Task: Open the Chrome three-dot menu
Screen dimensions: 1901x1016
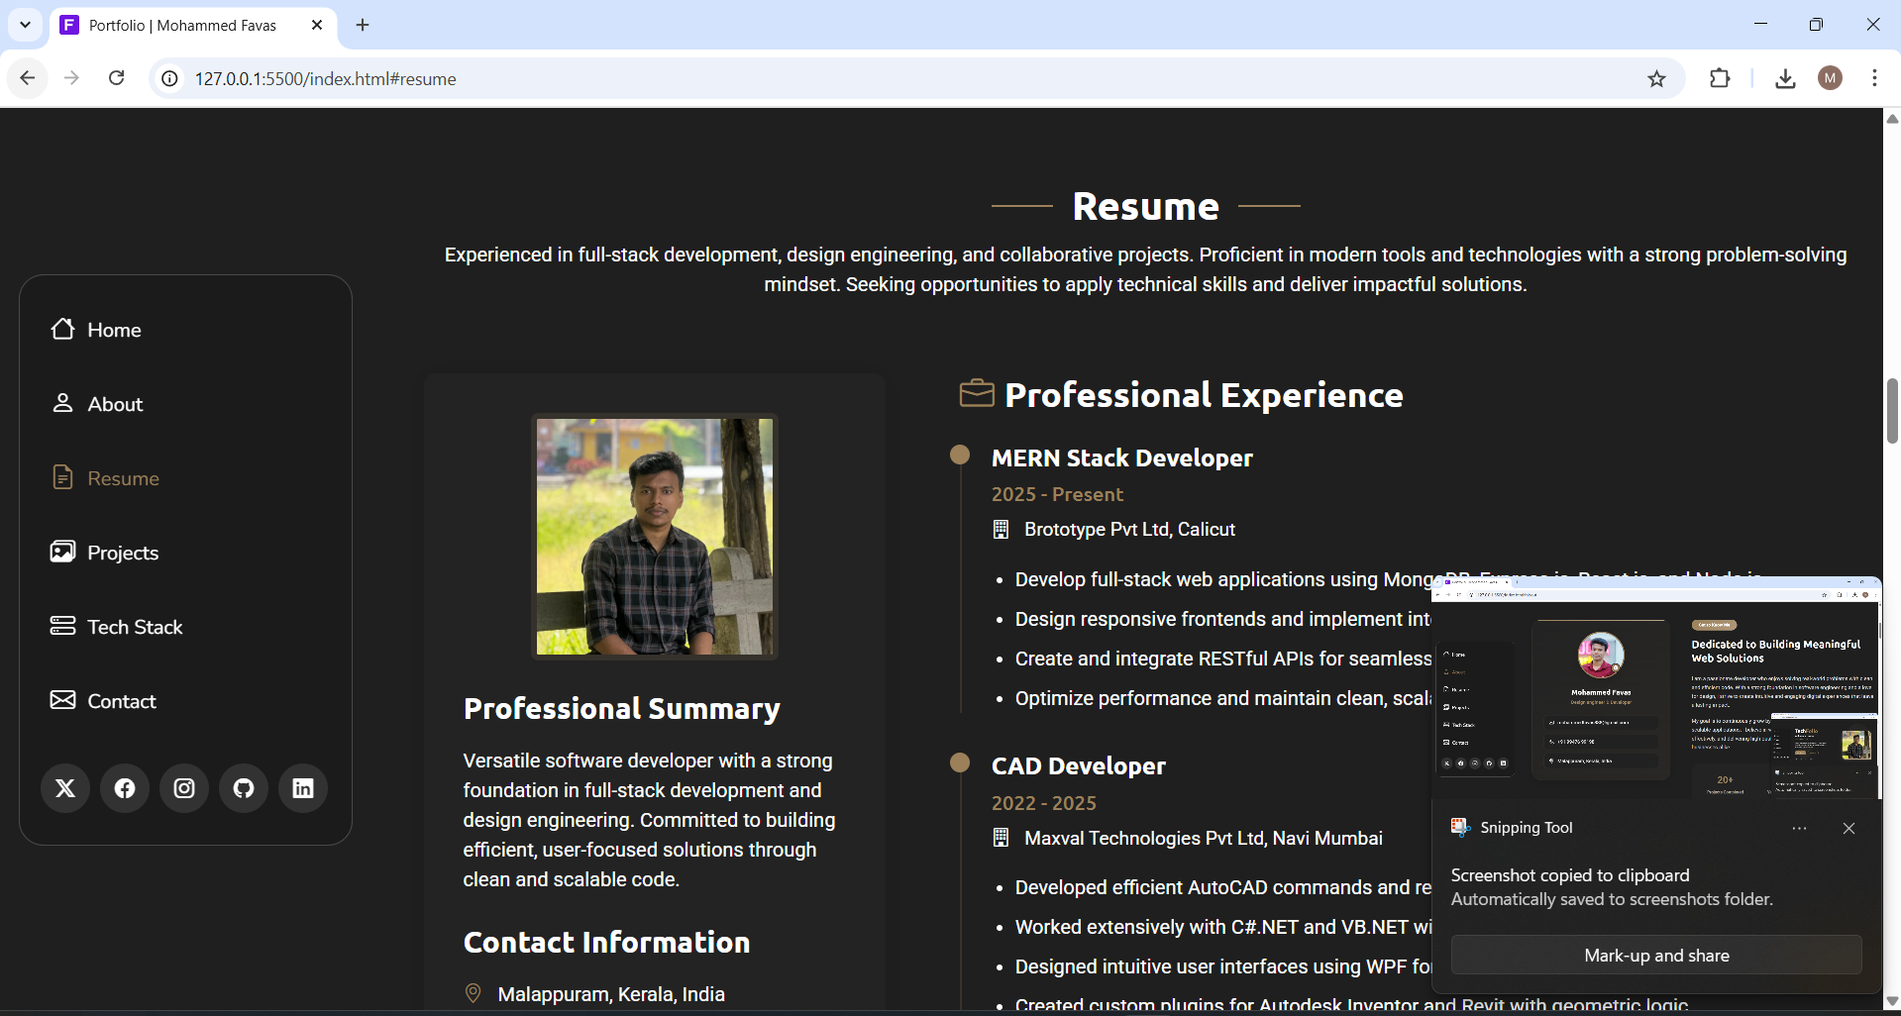Action: coord(1874,78)
